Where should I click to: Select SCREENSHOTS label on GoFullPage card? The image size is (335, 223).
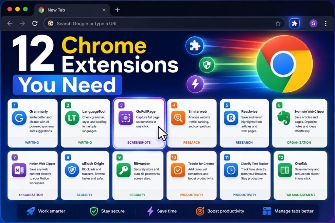139,142
